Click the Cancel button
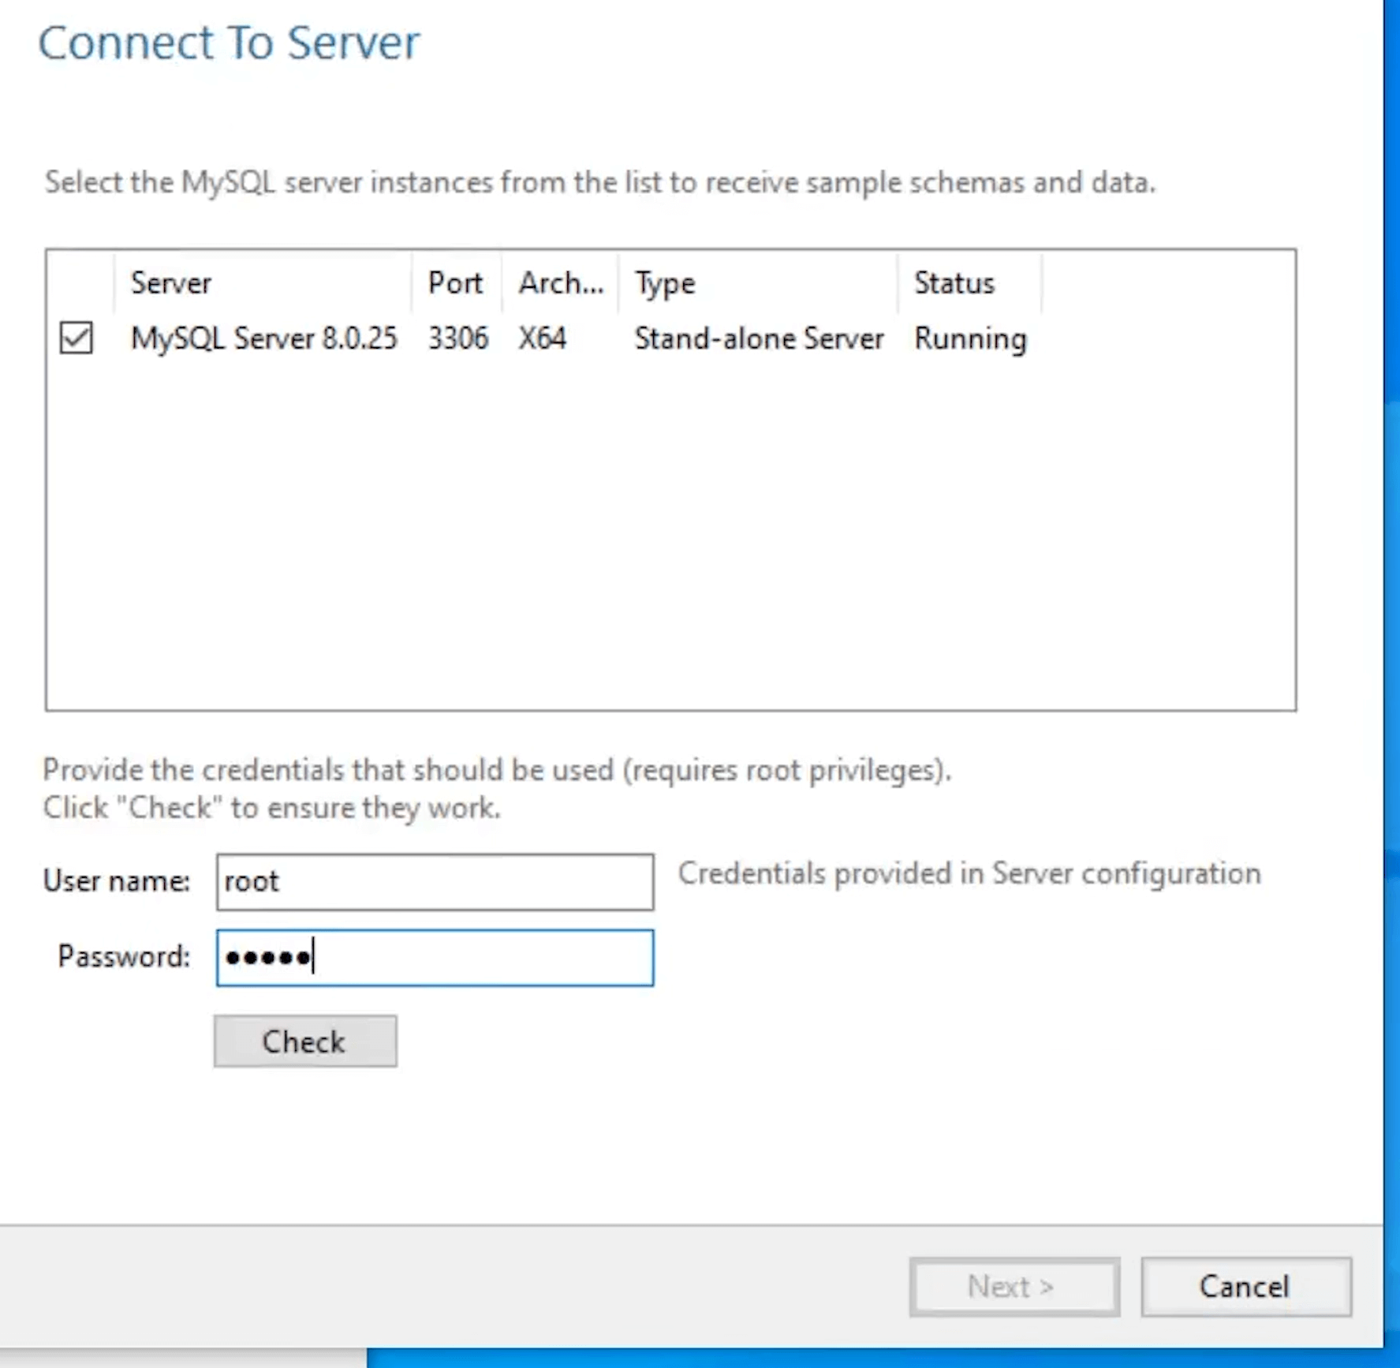 point(1245,1287)
